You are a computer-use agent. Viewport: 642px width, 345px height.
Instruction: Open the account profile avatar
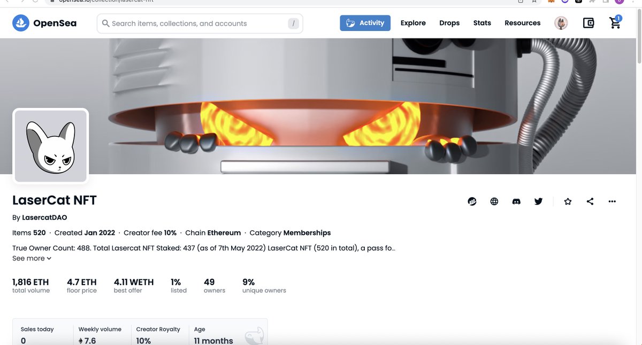561,23
